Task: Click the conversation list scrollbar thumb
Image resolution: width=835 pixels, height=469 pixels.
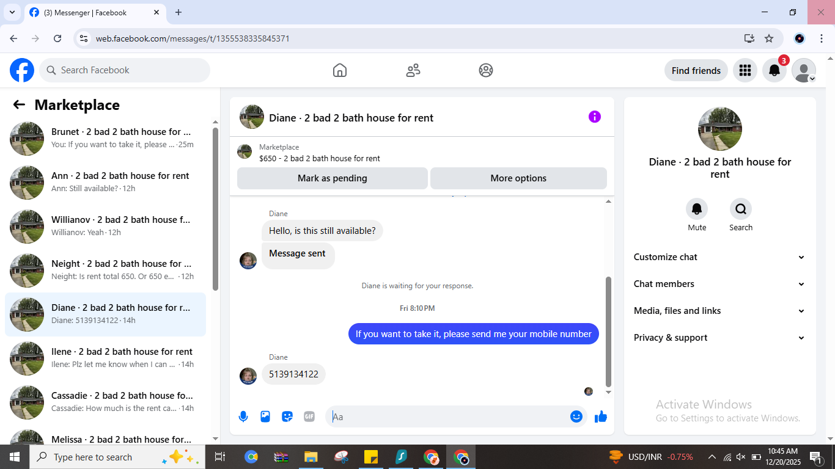Action: click(x=215, y=209)
